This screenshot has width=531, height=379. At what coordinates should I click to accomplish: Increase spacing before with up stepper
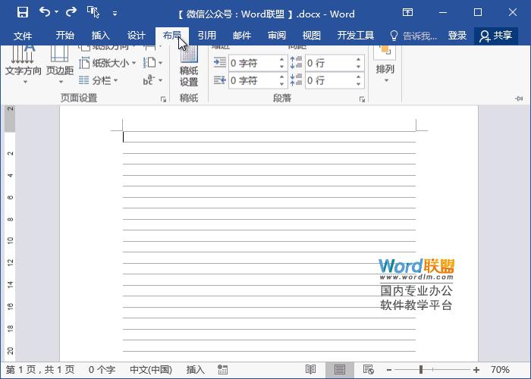[x=358, y=60]
